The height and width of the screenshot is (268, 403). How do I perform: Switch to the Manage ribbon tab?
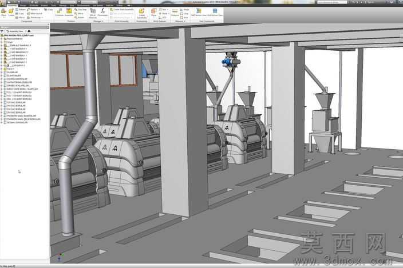click(63, 5)
